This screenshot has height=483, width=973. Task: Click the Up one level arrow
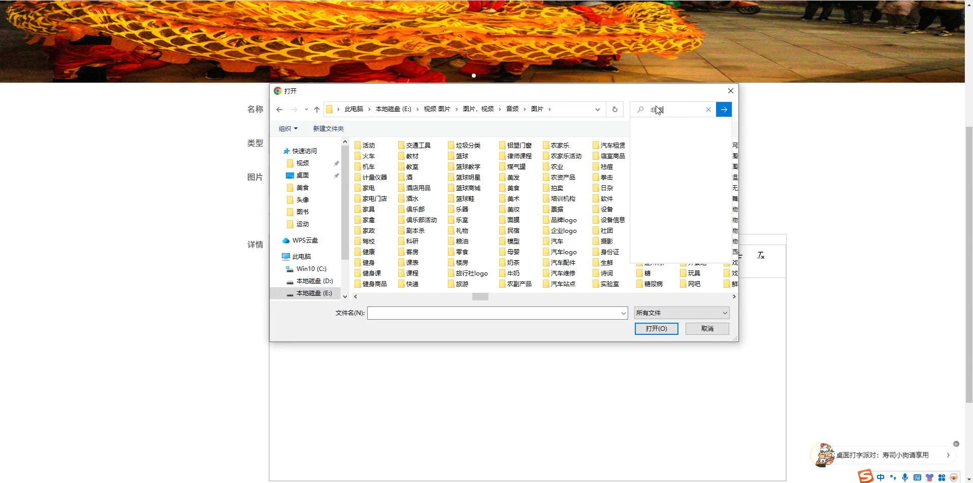pyautogui.click(x=317, y=110)
